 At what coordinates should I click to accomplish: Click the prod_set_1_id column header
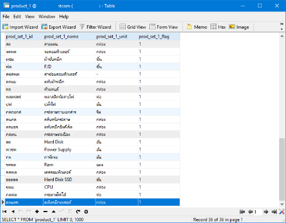point(24,36)
